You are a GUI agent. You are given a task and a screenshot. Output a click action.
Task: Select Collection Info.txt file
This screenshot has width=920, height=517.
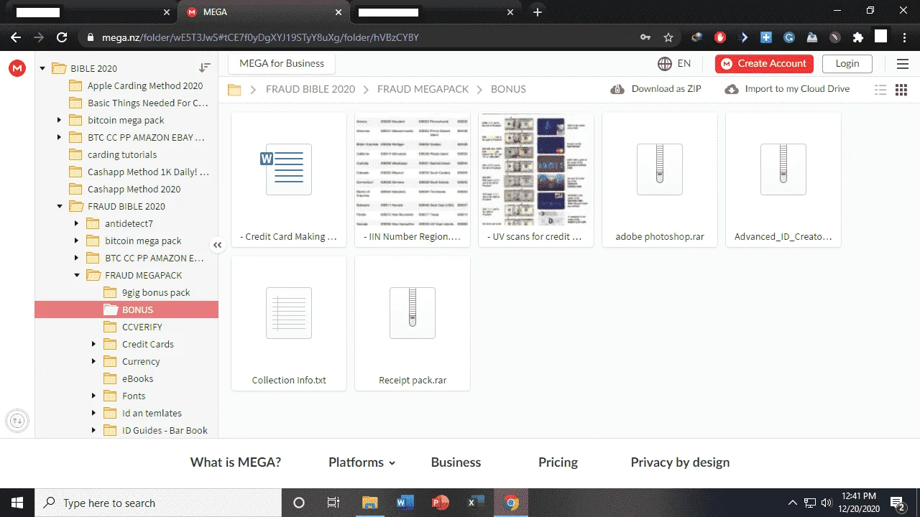coord(289,323)
